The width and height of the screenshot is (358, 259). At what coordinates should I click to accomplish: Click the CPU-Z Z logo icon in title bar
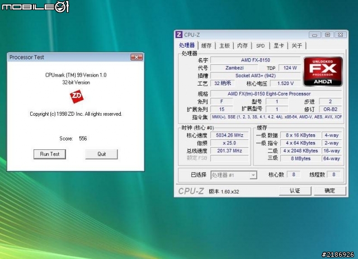pos(179,35)
